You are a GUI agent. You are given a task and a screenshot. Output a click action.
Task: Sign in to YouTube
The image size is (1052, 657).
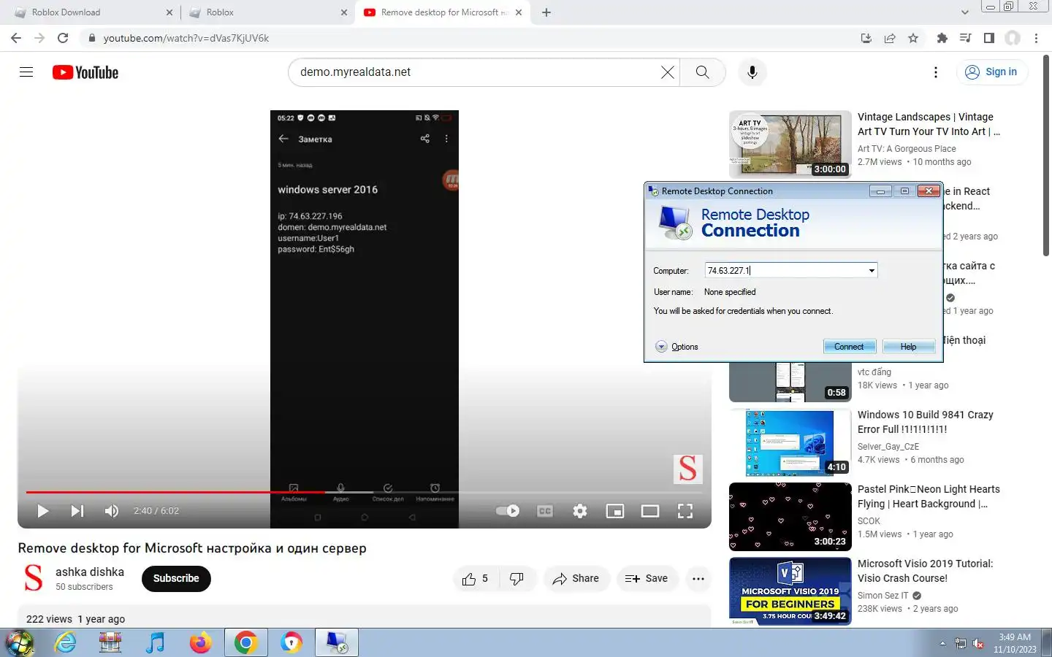tap(991, 72)
